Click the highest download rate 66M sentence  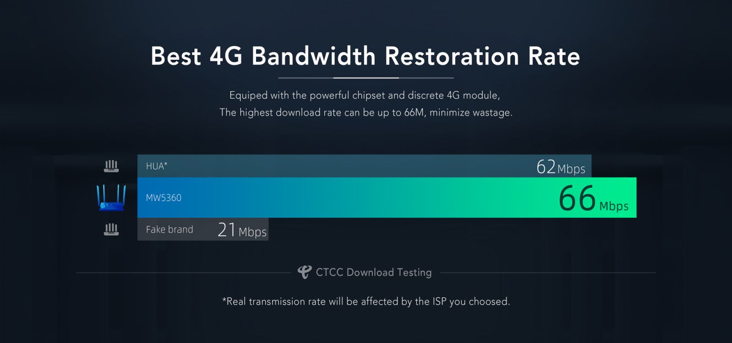click(x=366, y=113)
